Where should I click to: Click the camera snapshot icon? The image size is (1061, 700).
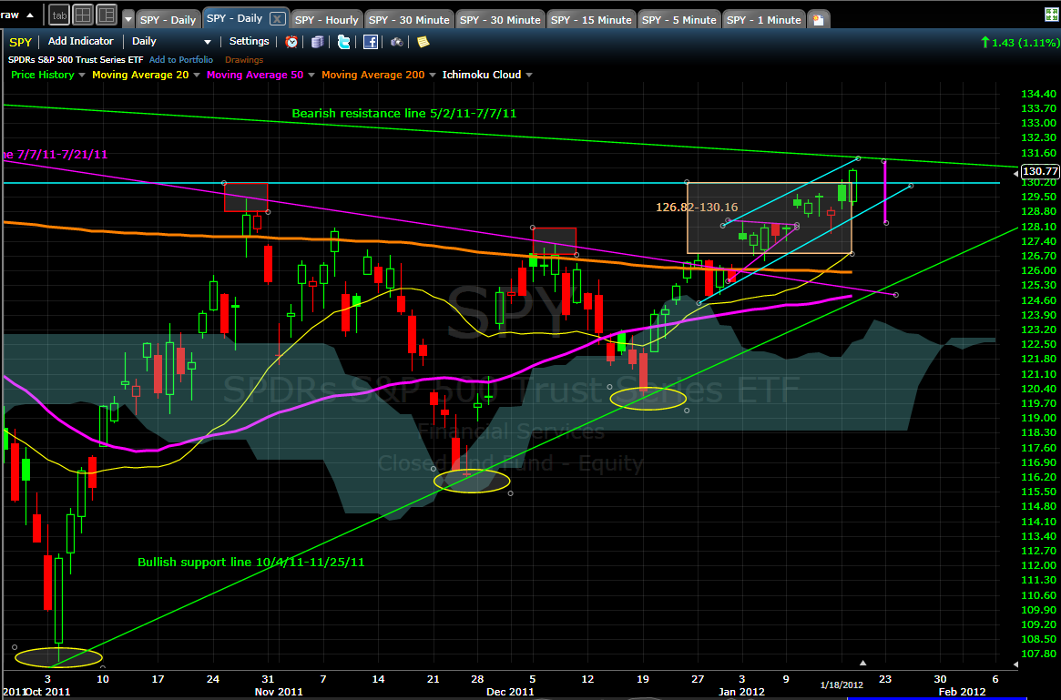click(x=396, y=42)
